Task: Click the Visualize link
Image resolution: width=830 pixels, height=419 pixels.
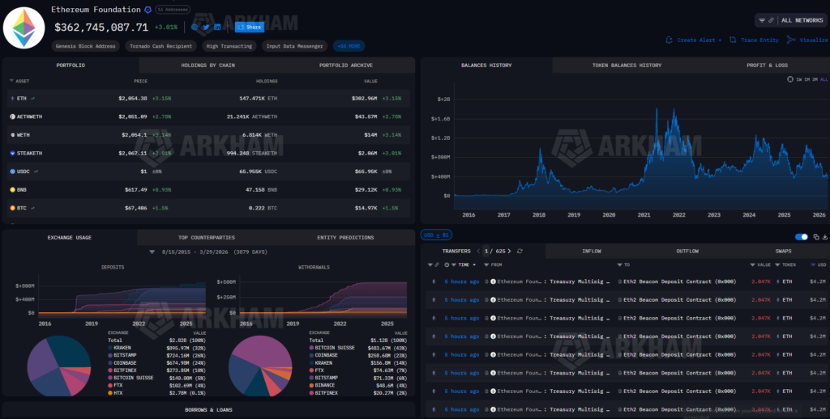Action: click(x=814, y=40)
